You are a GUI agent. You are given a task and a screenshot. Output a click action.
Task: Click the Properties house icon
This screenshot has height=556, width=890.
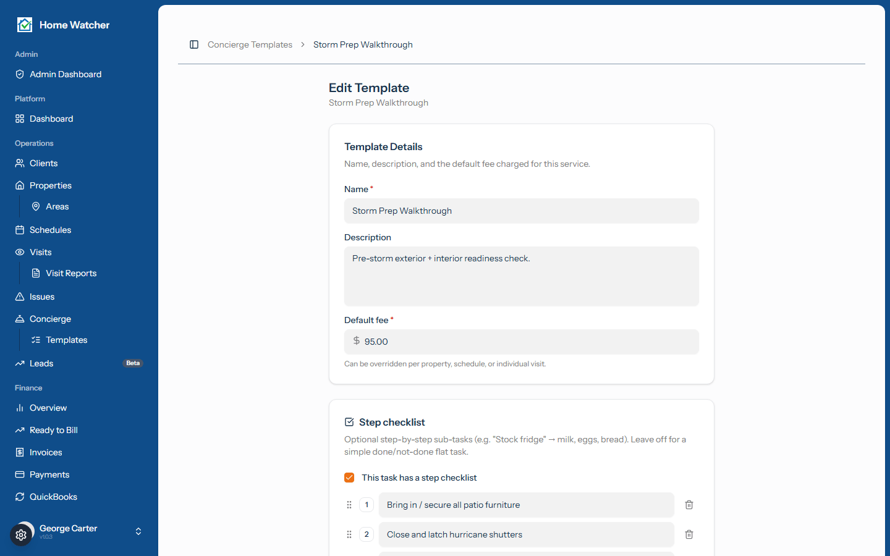pyautogui.click(x=20, y=185)
